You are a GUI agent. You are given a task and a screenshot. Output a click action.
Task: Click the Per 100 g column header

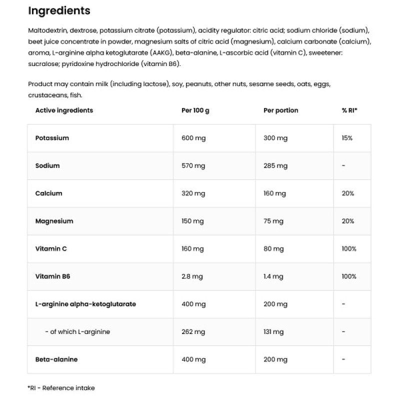pos(195,110)
